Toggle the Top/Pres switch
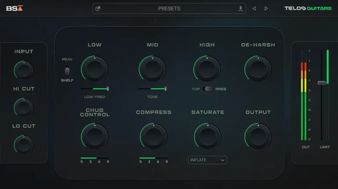This screenshot has width=338, height=189. 209,89
